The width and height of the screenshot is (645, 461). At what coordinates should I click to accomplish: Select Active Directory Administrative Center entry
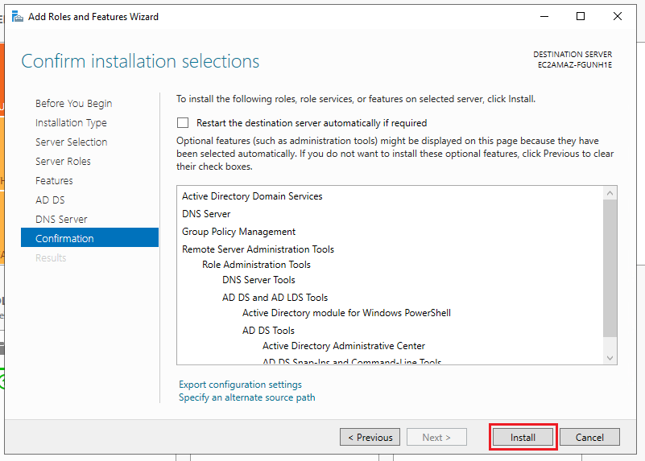[x=344, y=346]
